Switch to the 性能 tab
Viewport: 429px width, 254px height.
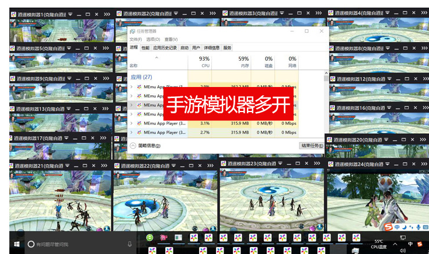coord(145,48)
